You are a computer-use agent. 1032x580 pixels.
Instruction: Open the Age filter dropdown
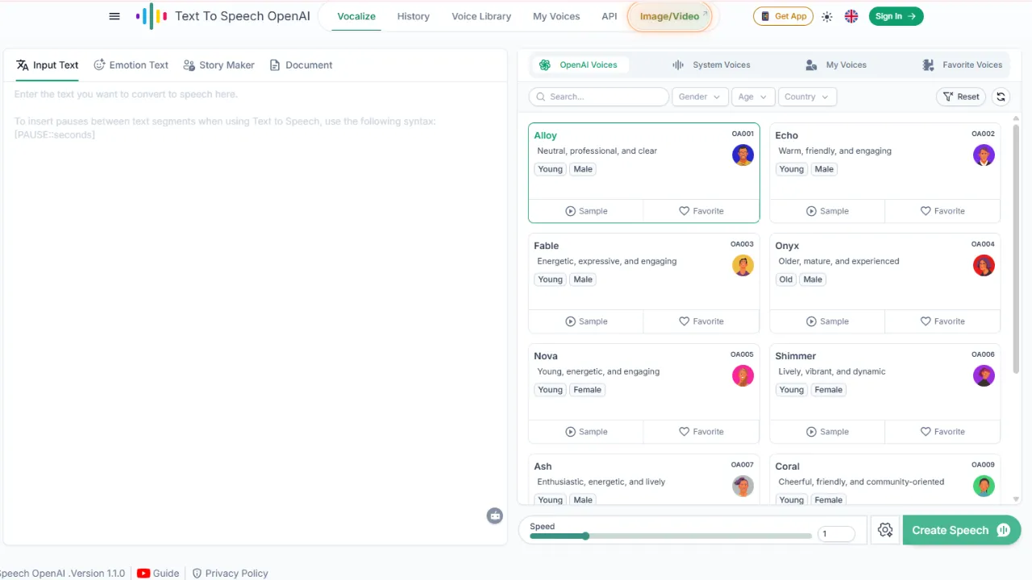[752, 96]
